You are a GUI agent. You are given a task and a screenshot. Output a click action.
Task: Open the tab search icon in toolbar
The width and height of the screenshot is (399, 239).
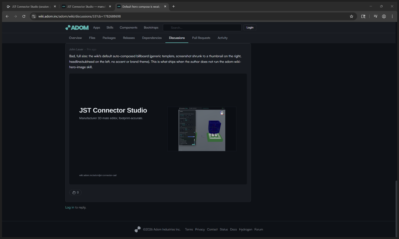tap(363, 17)
